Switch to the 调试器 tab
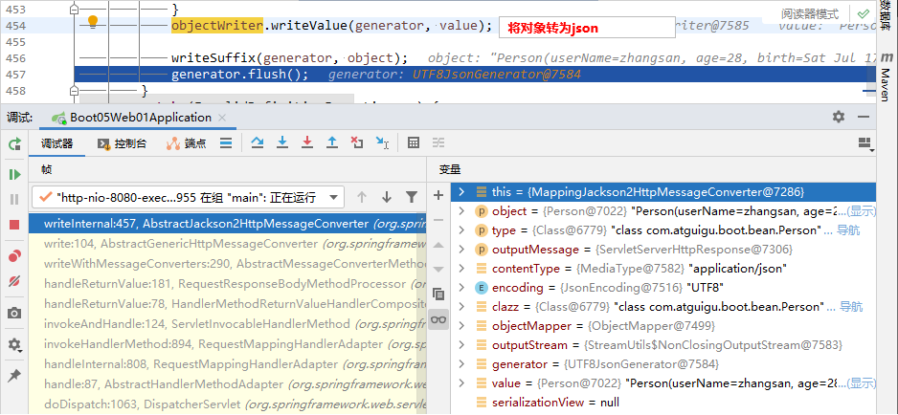 [x=57, y=143]
